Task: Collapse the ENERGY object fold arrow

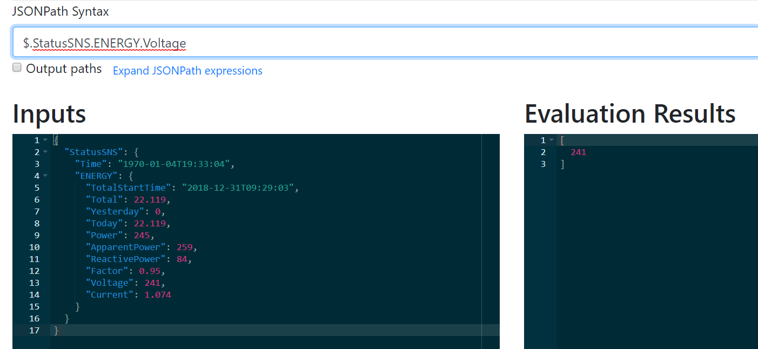Action: point(45,176)
